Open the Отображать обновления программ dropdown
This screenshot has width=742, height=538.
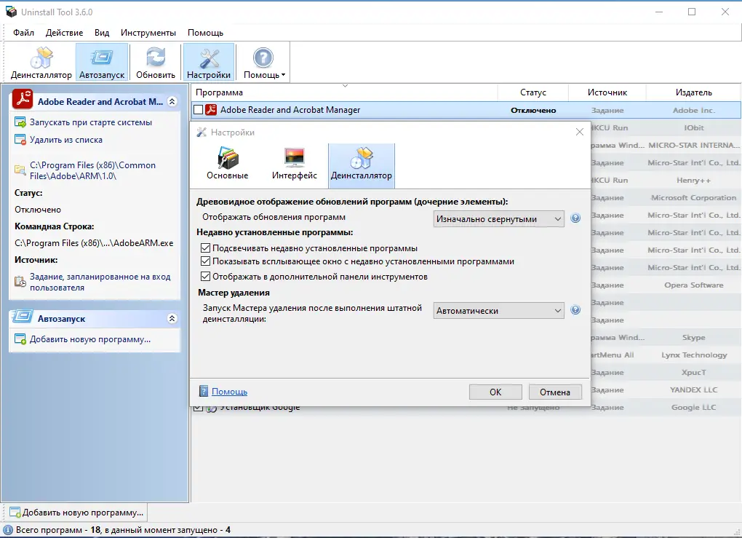(x=499, y=219)
